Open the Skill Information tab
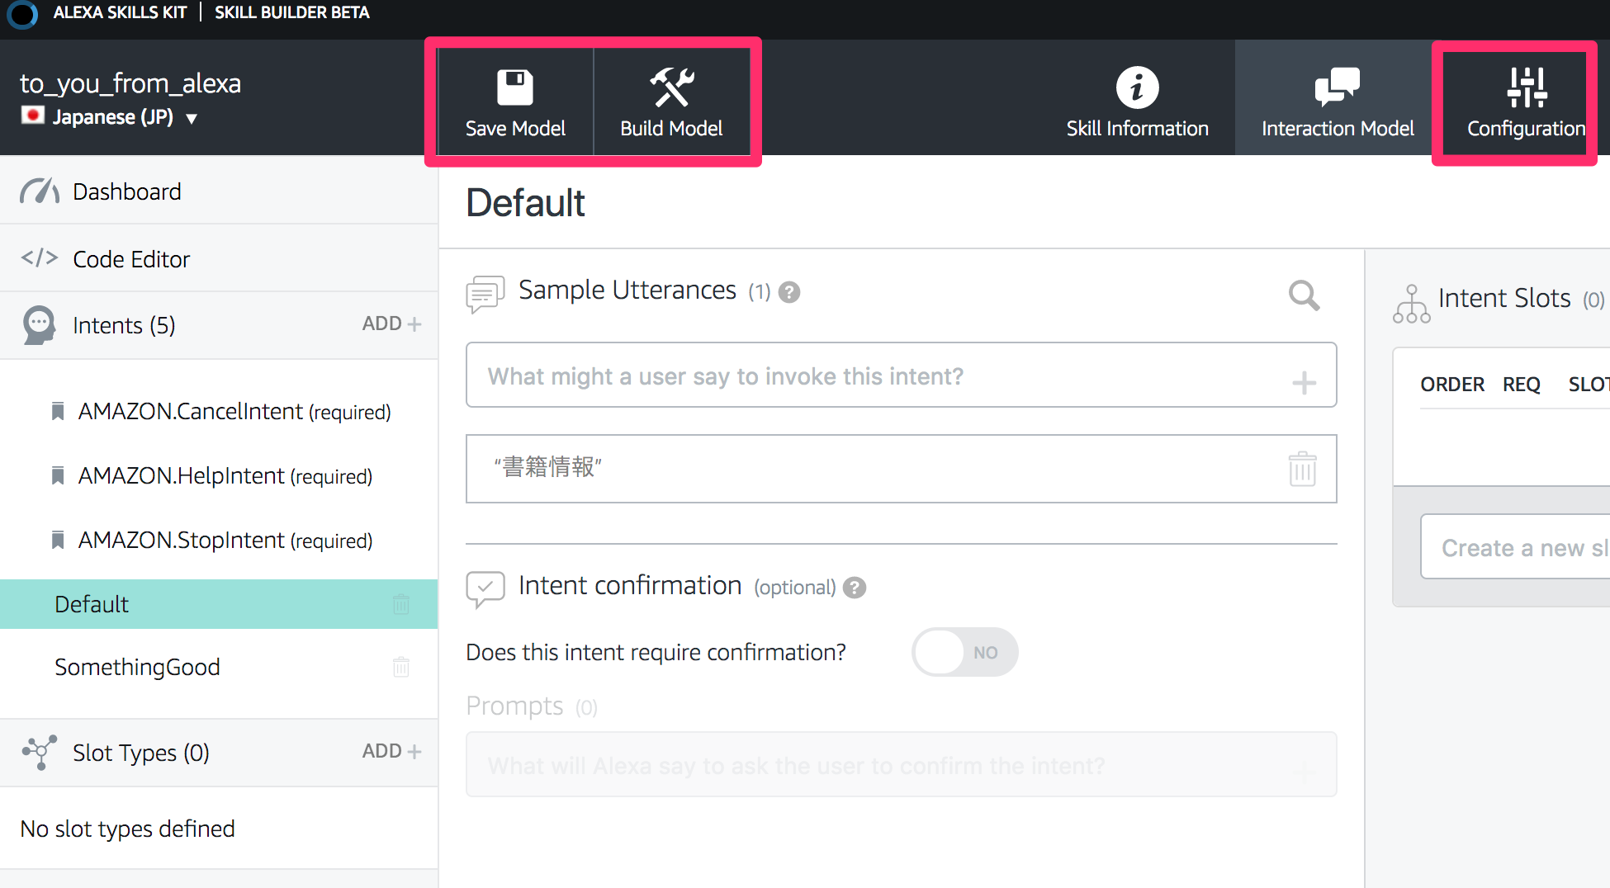The height and width of the screenshot is (888, 1610). 1137,102
